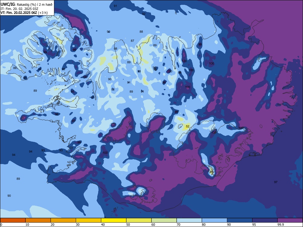Click the orange 10–20 legend swatch
Screen dimensions: 303x227
tap(38, 220)
